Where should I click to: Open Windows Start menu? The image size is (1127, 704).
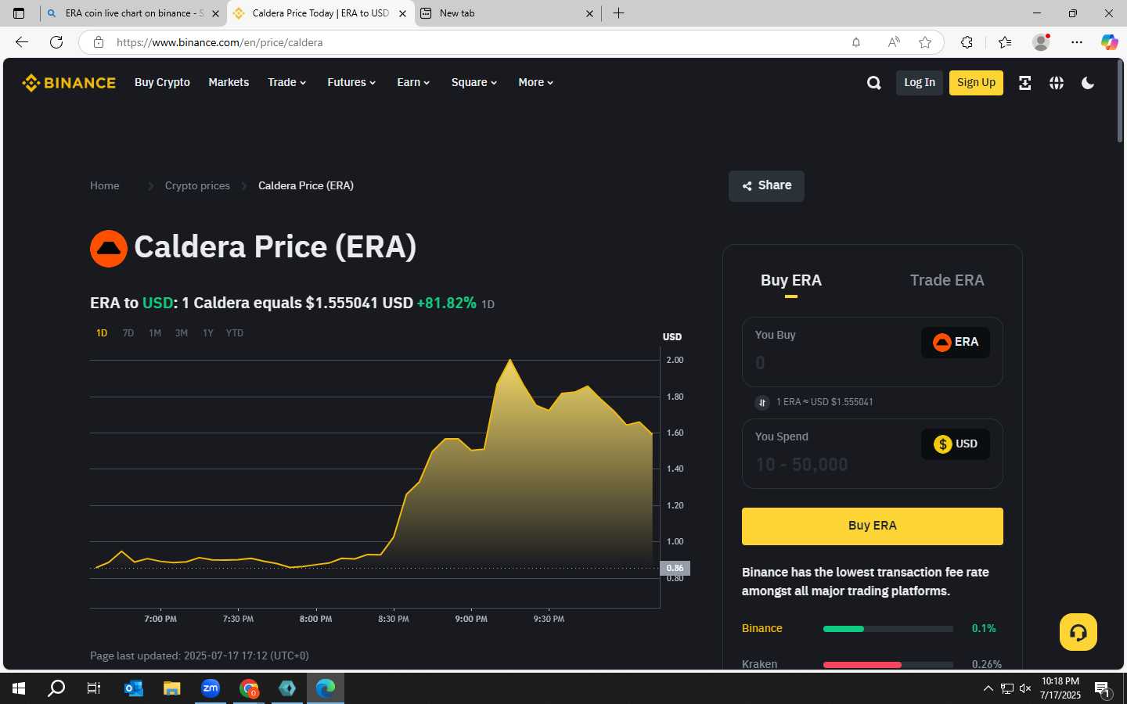19,688
